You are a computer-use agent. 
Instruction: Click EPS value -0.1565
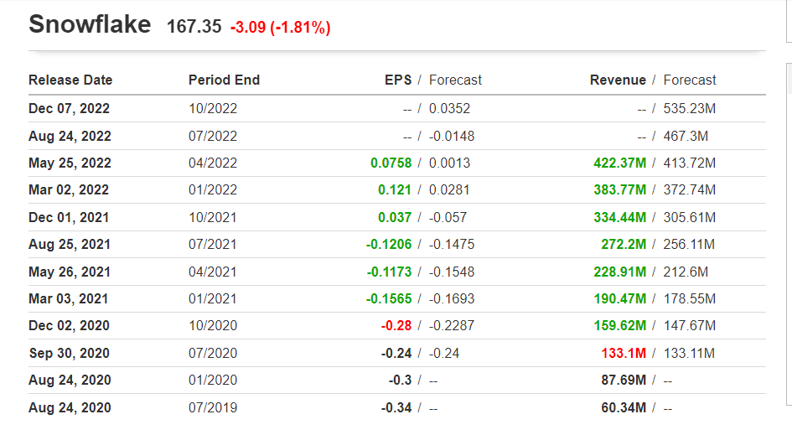[x=389, y=298]
